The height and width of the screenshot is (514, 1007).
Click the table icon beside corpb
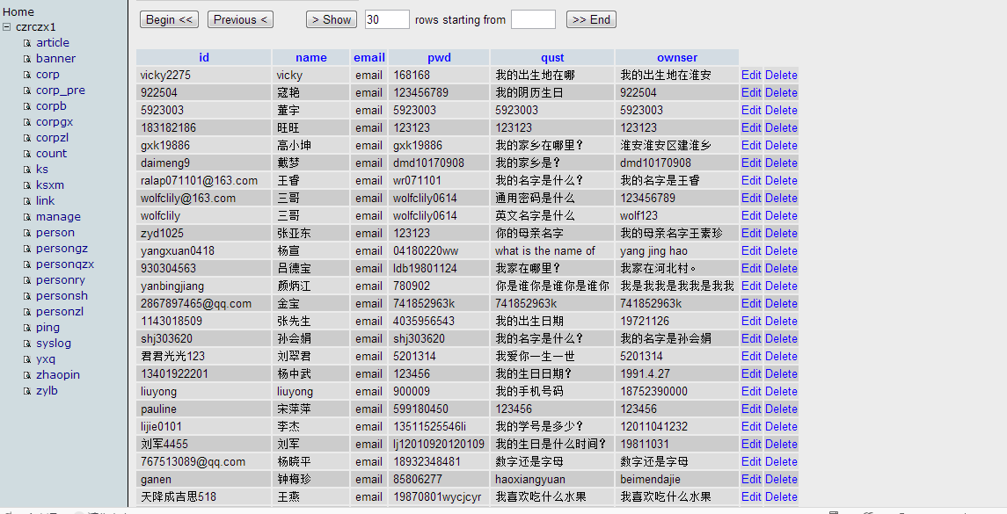(x=27, y=106)
